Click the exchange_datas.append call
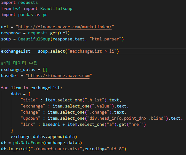This screenshot has width=186, height=155. [x=44, y=136]
